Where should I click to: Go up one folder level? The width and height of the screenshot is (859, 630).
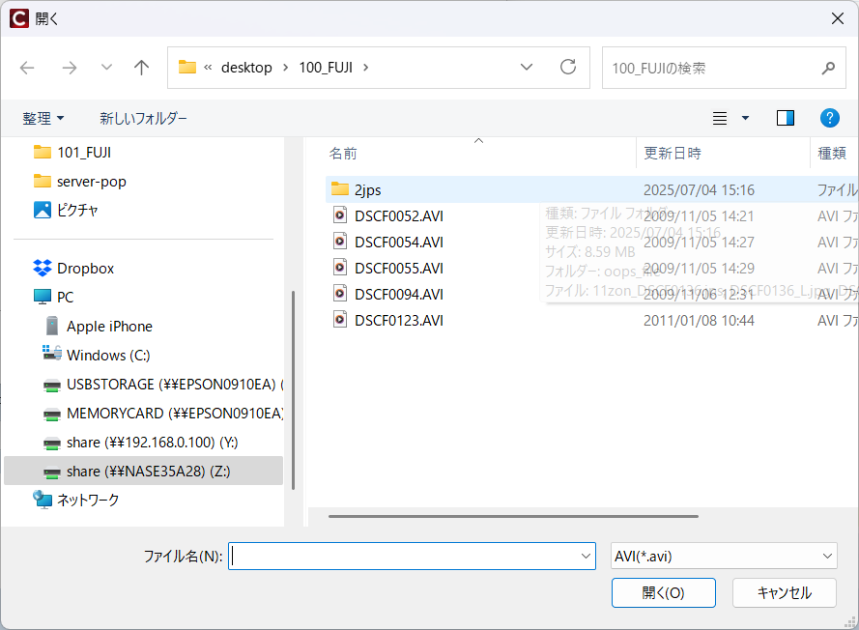pos(141,68)
